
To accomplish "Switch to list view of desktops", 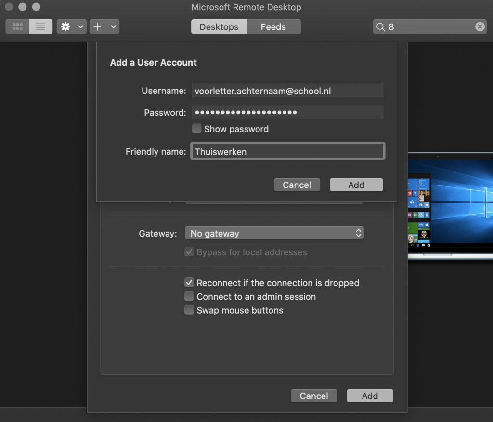I will coord(40,27).
